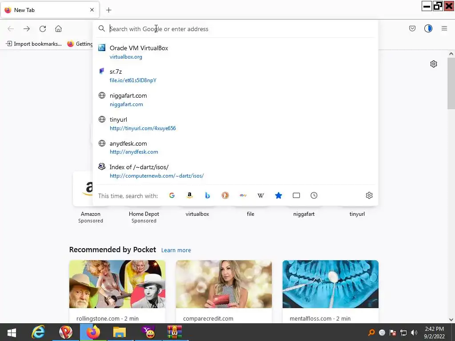Open the Windows Start button
Image resolution: width=455 pixels, height=341 pixels.
(12, 332)
